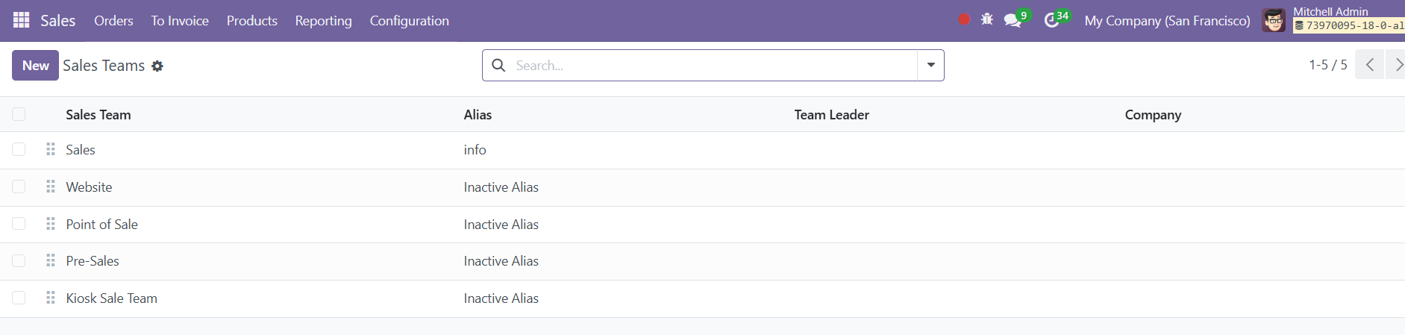Open the bug debug tools icon
1405x335 pixels.
(x=987, y=20)
